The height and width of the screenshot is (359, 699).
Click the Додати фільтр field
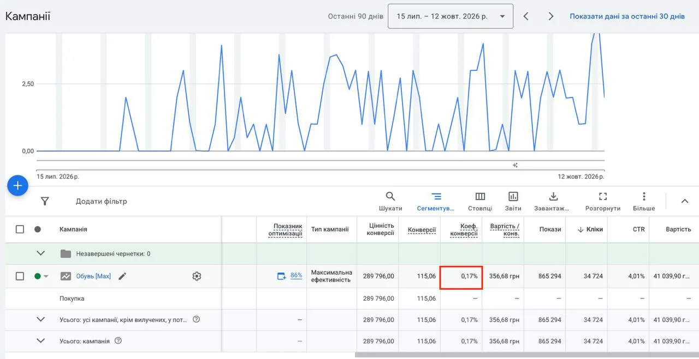point(102,201)
